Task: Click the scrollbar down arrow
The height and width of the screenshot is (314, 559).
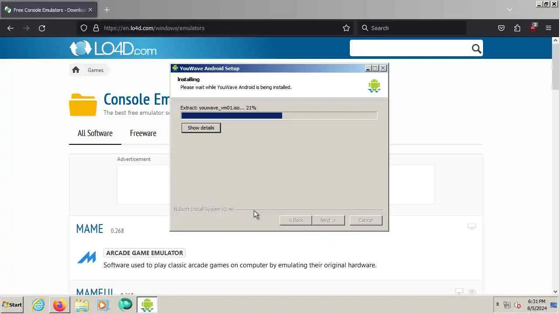Action: [556, 292]
